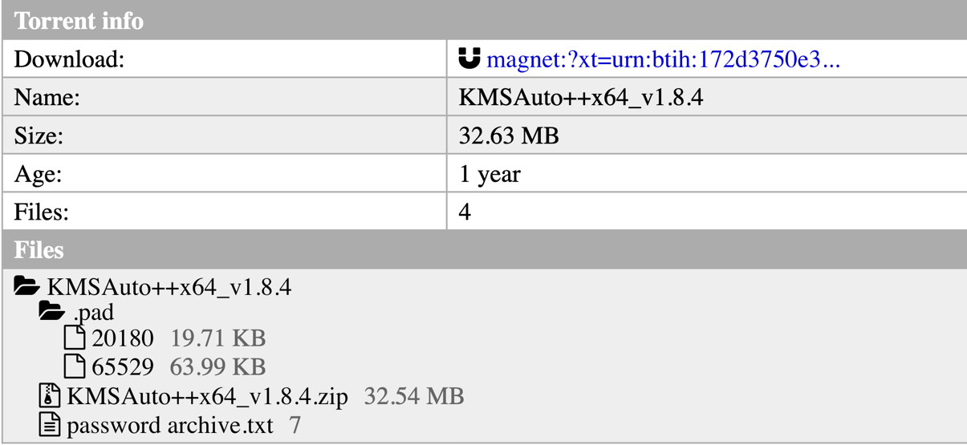Click the Torrent info section header
Screen dimensions: 967x445
[483, 20]
